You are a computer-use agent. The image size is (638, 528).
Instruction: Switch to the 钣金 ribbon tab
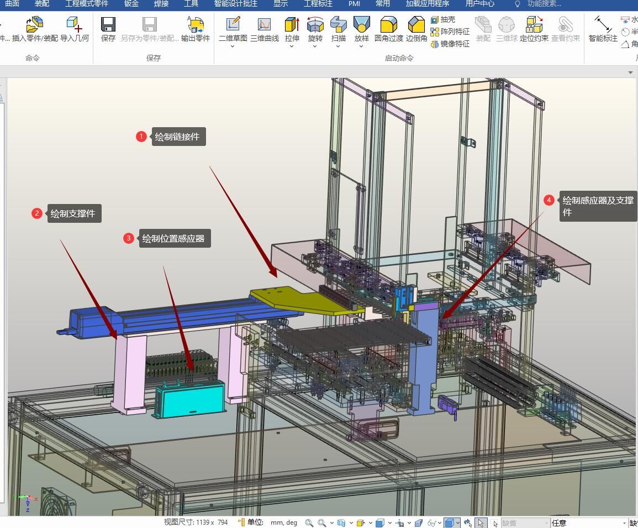click(131, 4)
